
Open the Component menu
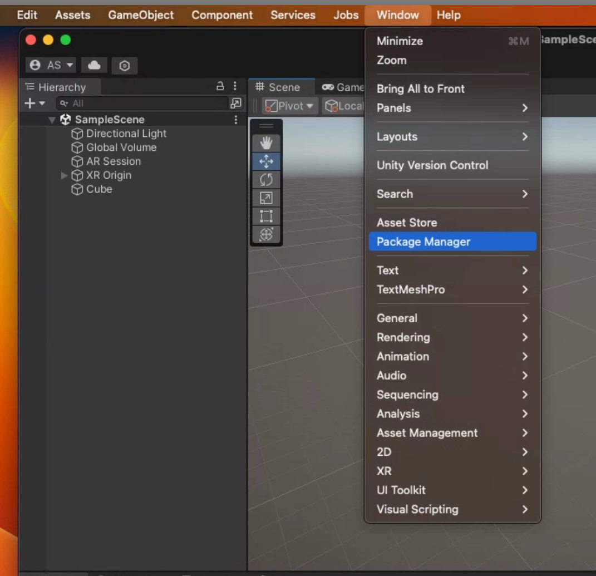click(x=222, y=15)
